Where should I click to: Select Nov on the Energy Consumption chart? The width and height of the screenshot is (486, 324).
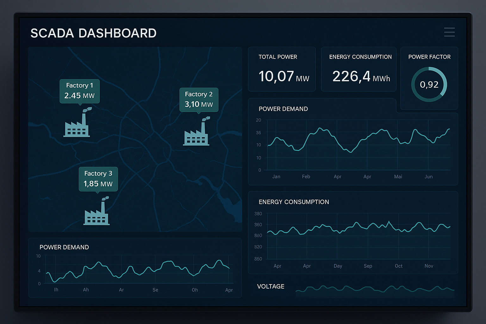pyautogui.click(x=429, y=266)
